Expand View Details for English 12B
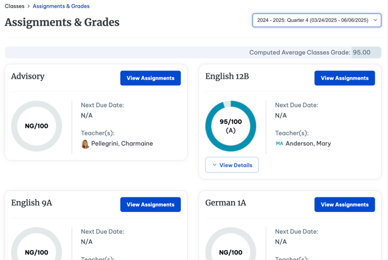Image resolution: width=388 pixels, height=260 pixels. (x=232, y=165)
